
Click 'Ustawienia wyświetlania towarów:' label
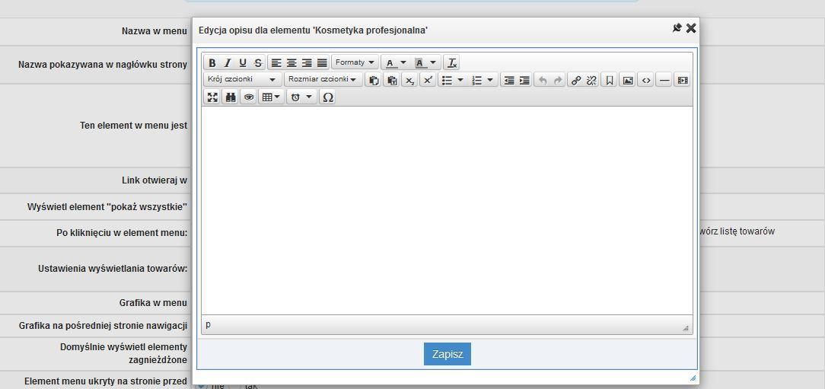tap(113, 269)
